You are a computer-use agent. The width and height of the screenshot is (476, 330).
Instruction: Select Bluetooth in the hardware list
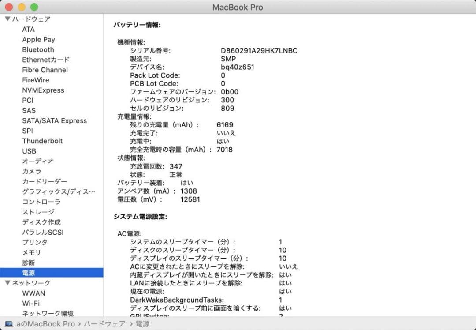38,49
